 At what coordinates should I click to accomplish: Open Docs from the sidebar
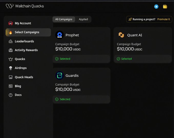(28, 95)
